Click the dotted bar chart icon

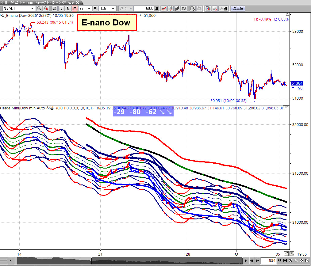tap(171, 9)
